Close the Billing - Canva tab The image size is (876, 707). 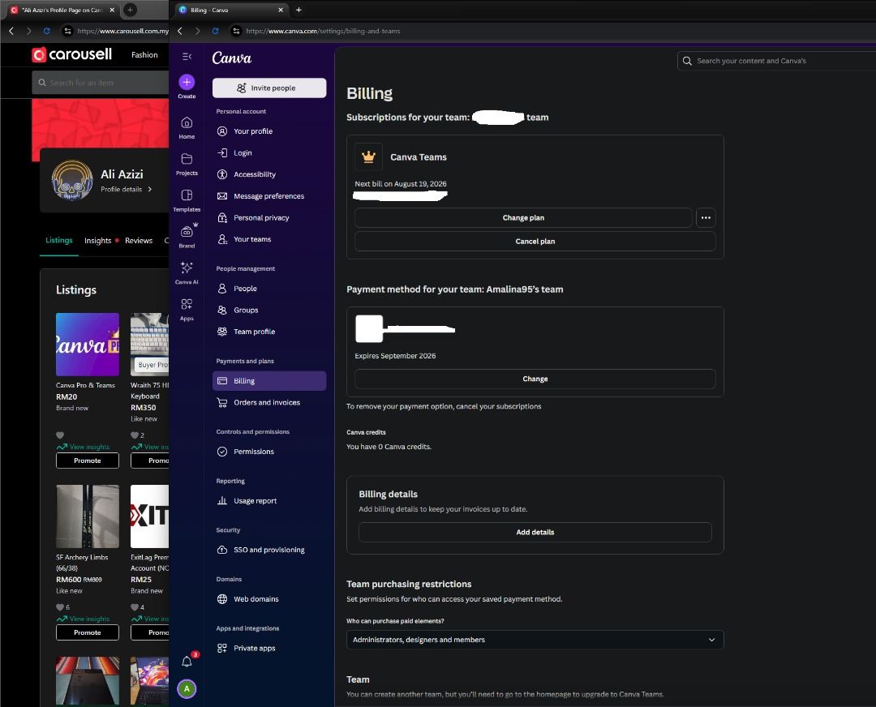(281, 10)
